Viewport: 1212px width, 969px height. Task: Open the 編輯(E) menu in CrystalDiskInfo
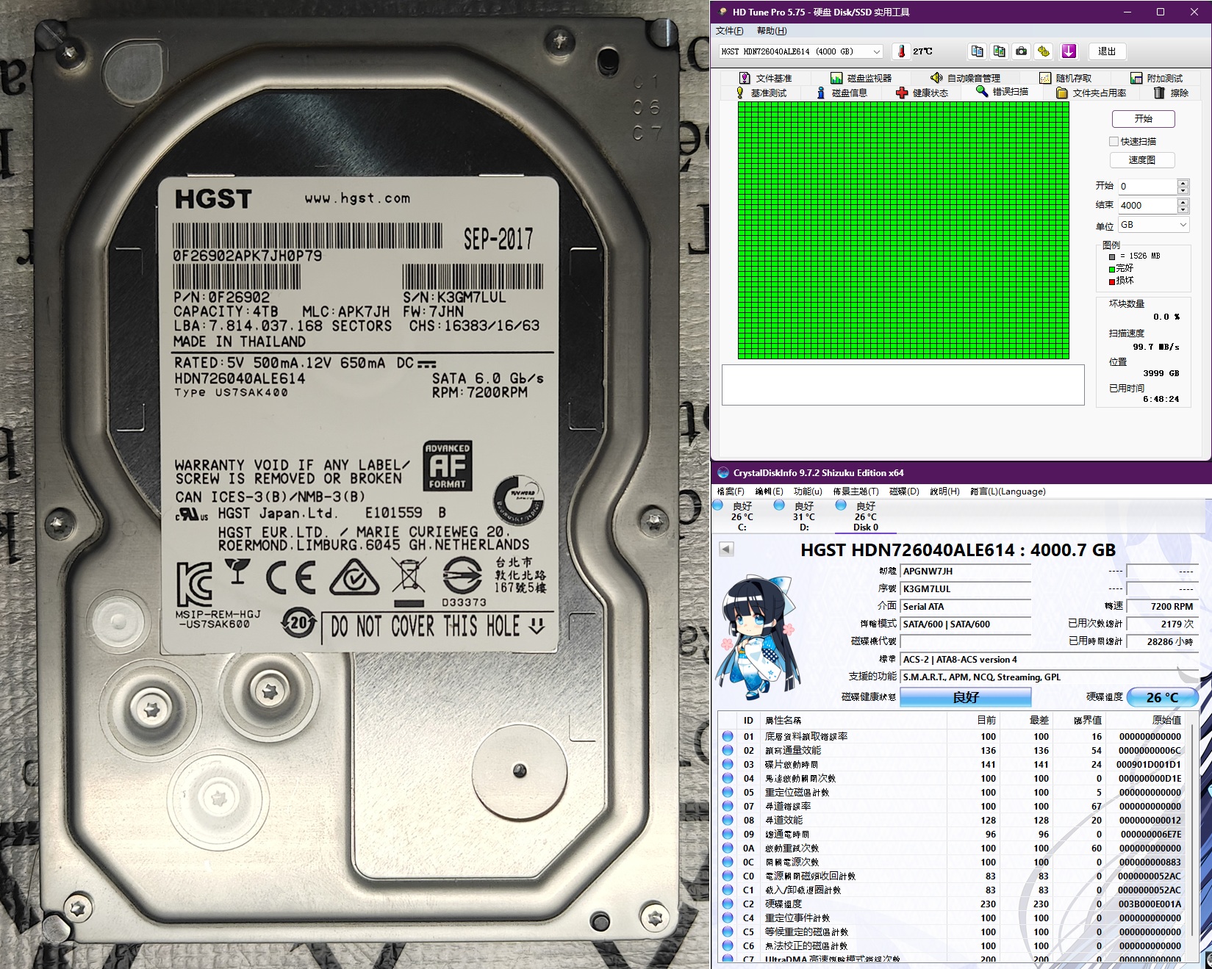point(769,491)
